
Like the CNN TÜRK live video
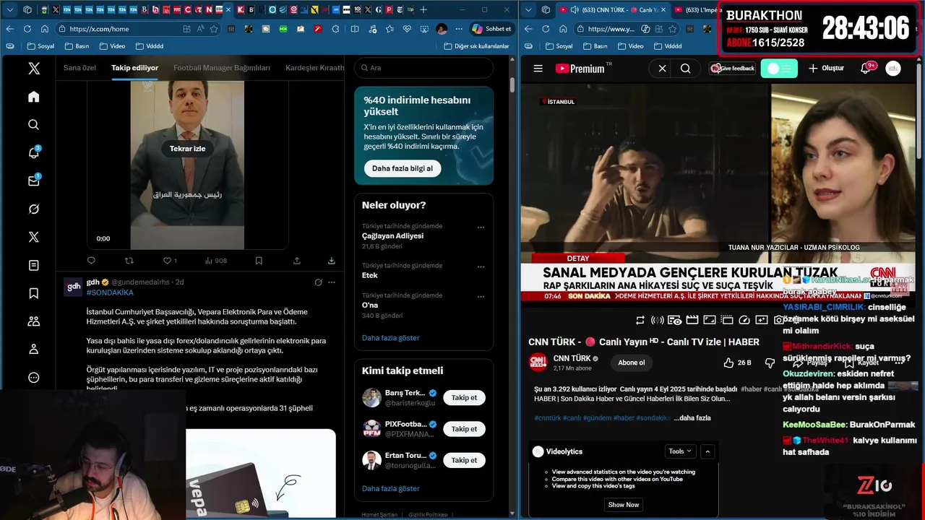(x=737, y=363)
